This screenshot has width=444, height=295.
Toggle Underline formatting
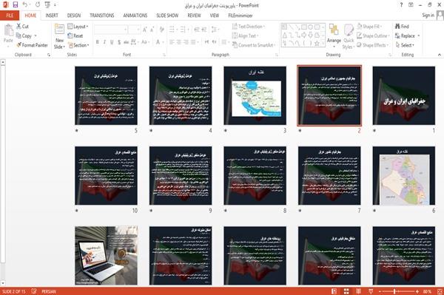[112, 42]
